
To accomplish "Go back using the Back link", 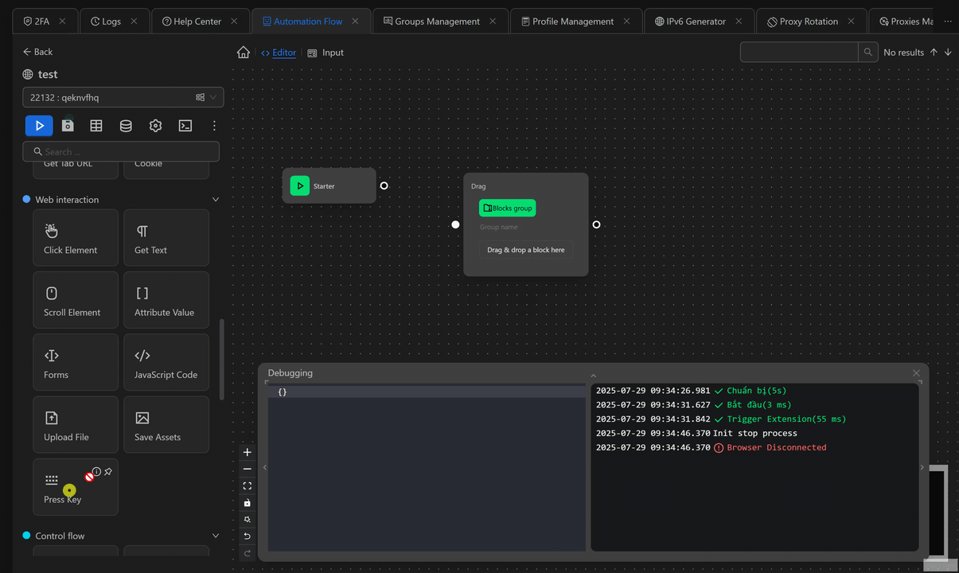I will (x=37, y=52).
